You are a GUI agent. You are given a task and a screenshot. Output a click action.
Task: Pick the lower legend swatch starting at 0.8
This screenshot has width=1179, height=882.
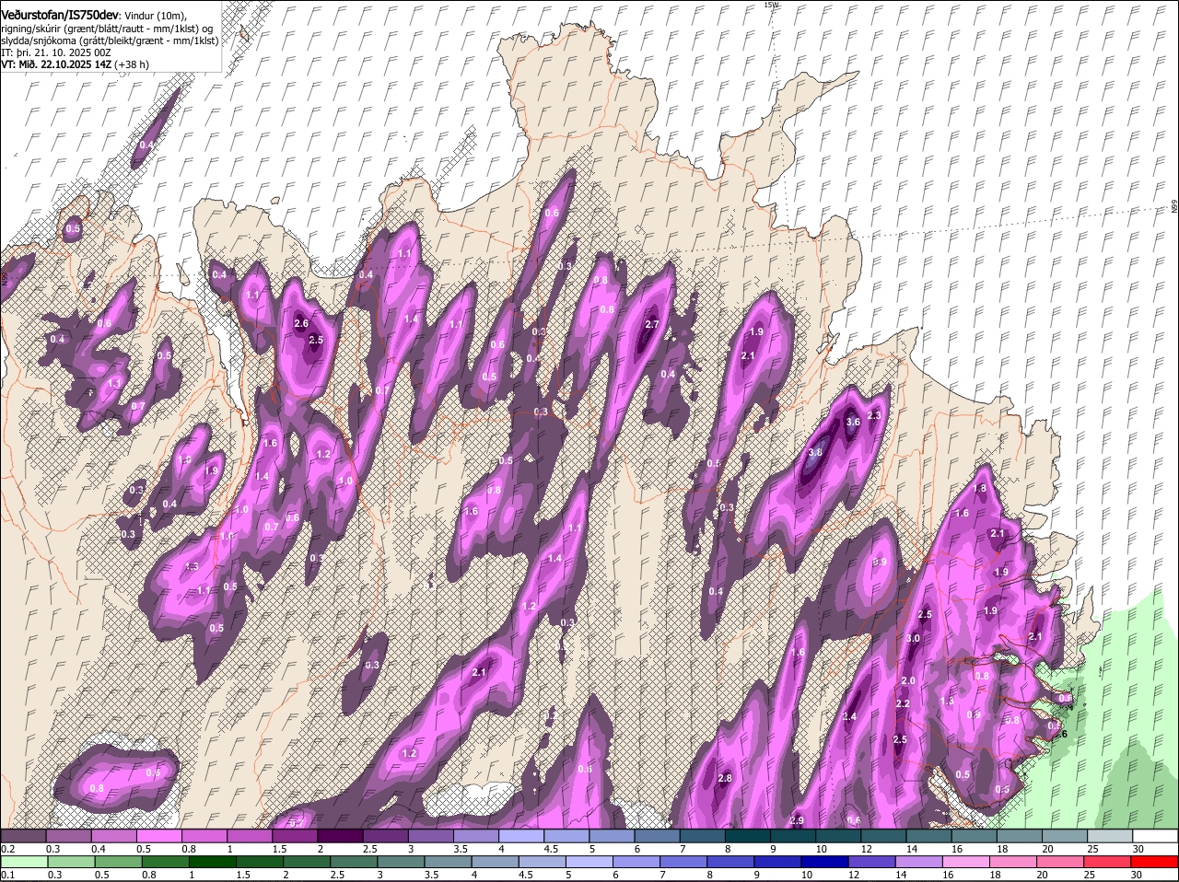(165, 863)
